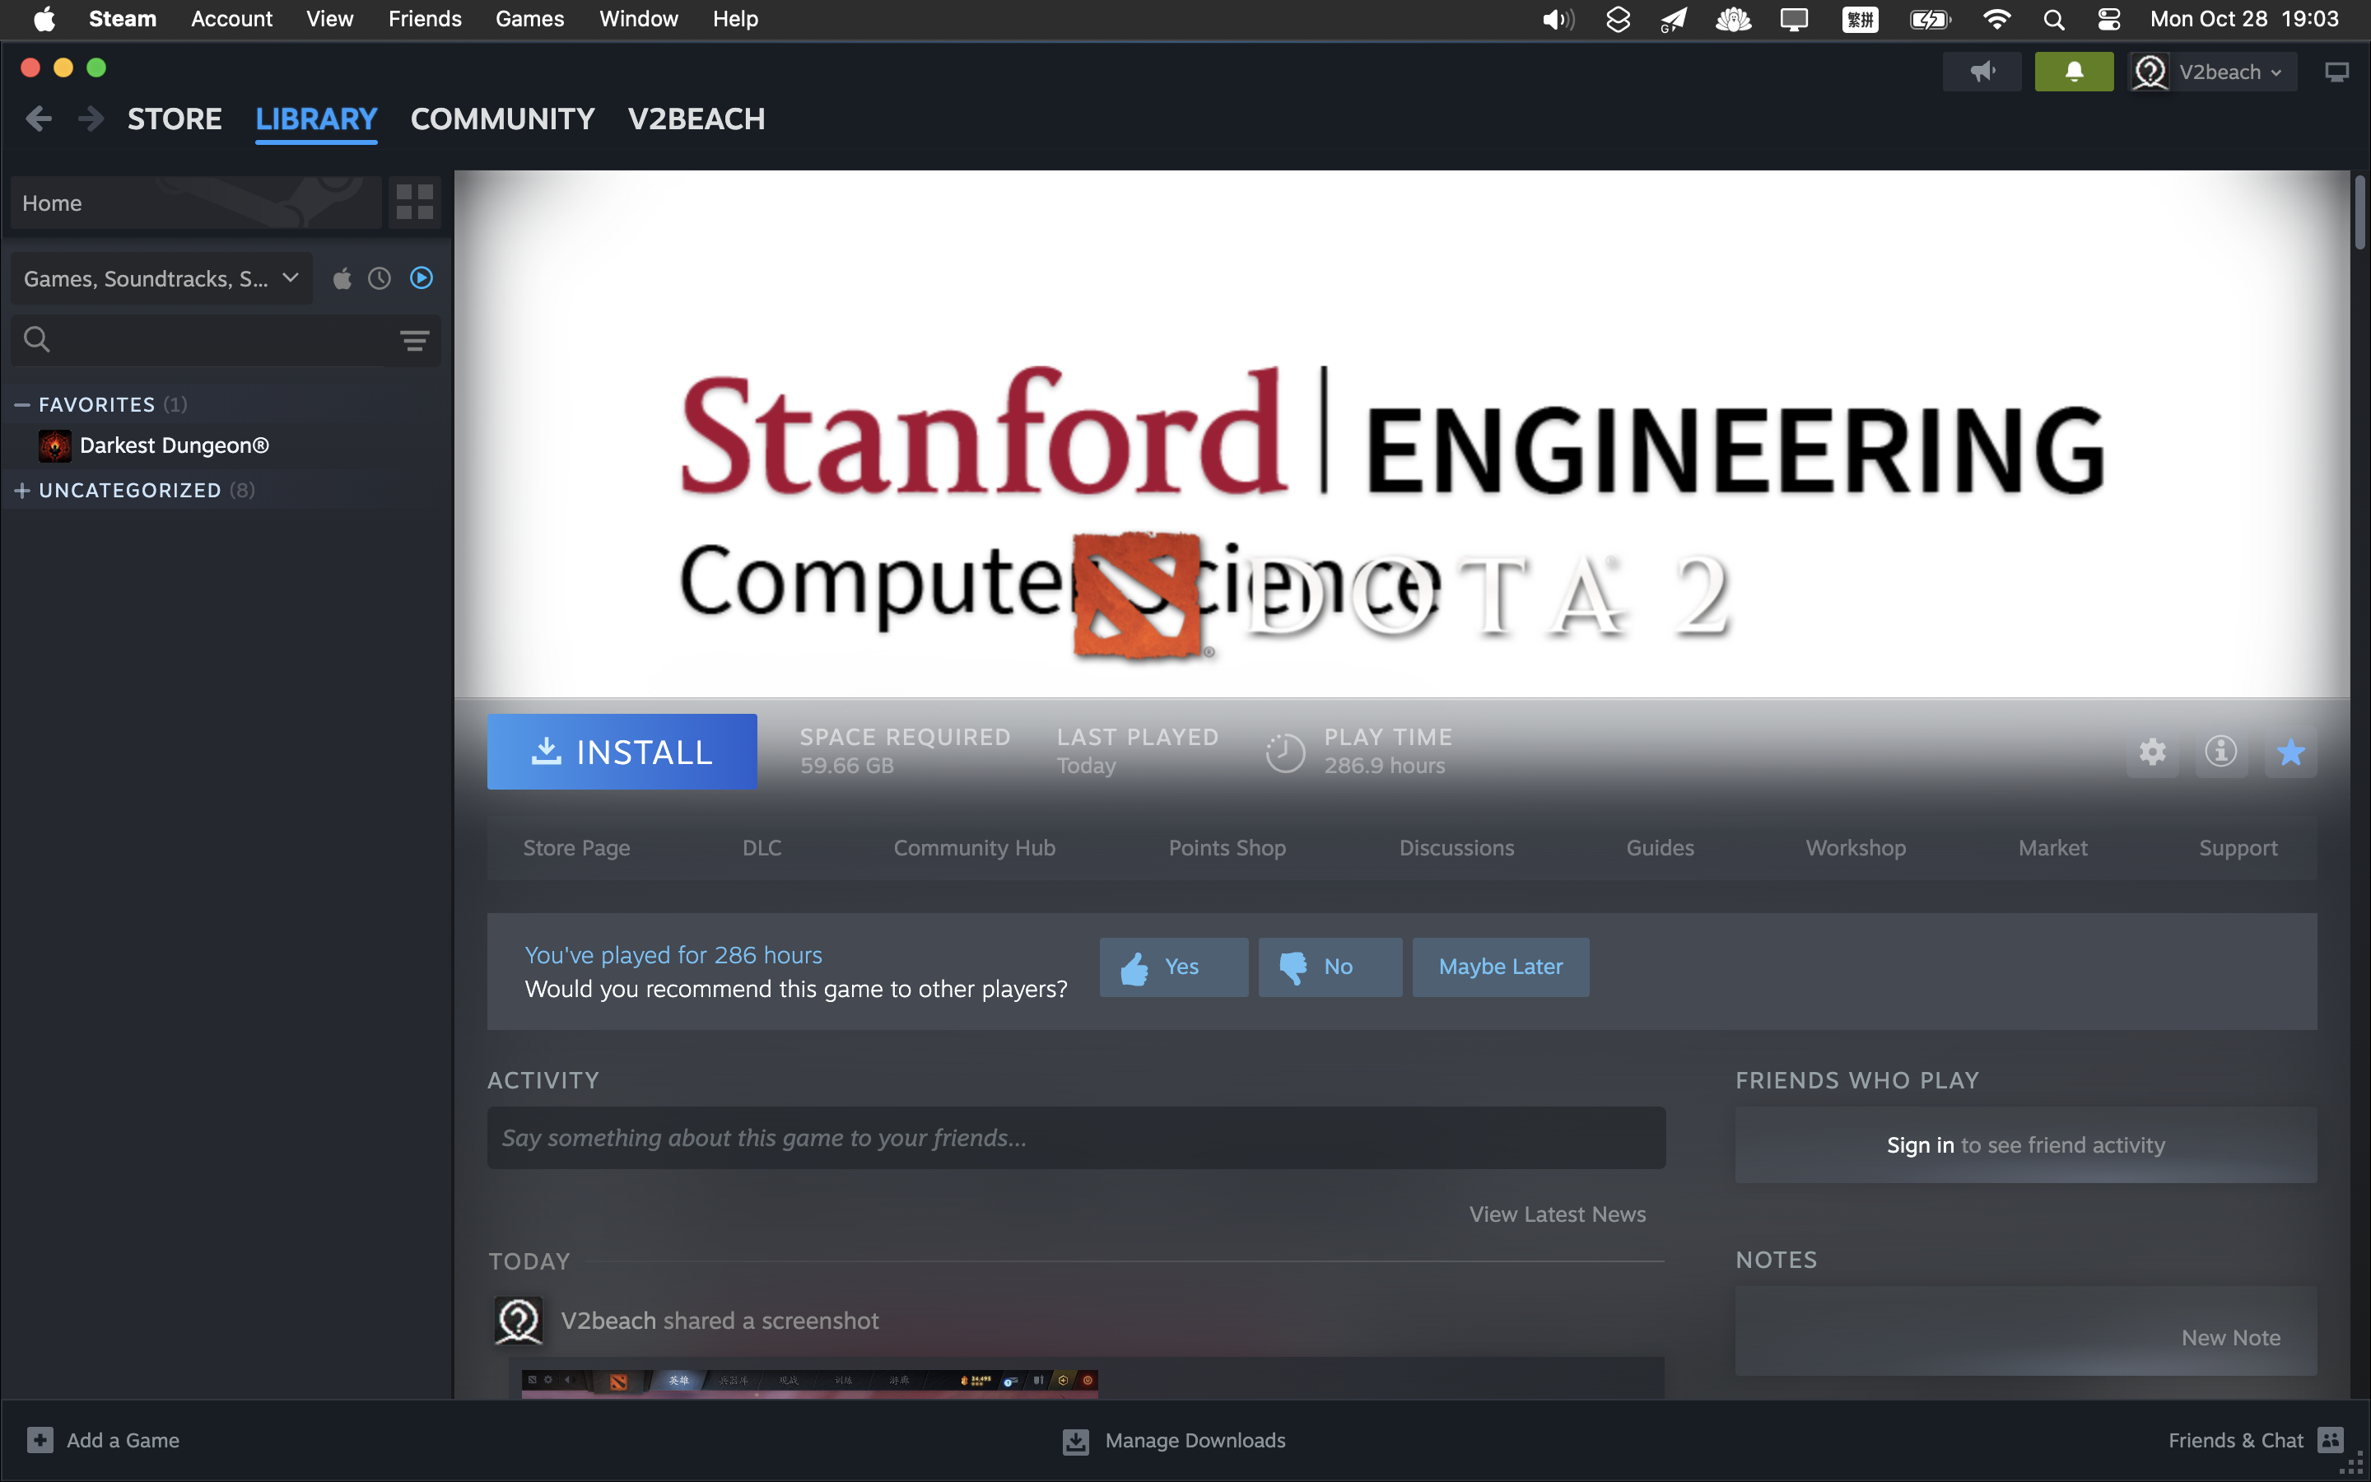Click the game info 'i' icon
2371x1482 pixels.
[x=2221, y=751]
